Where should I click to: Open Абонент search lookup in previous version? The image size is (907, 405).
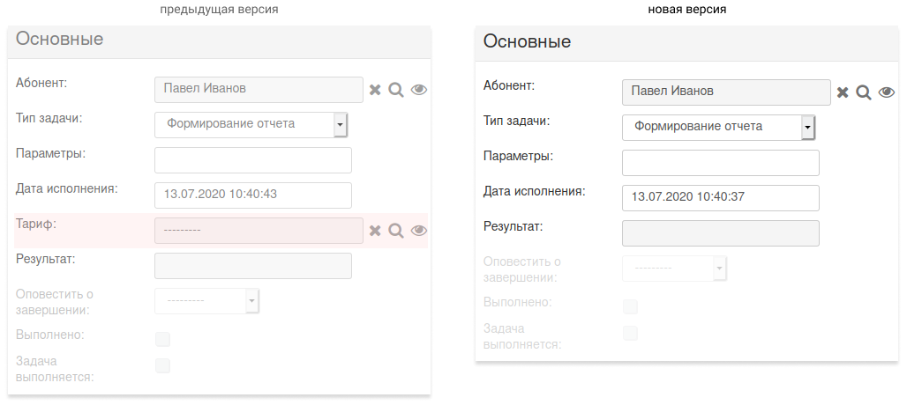(x=395, y=90)
